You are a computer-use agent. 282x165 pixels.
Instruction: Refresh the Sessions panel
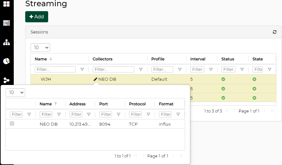click(274, 32)
